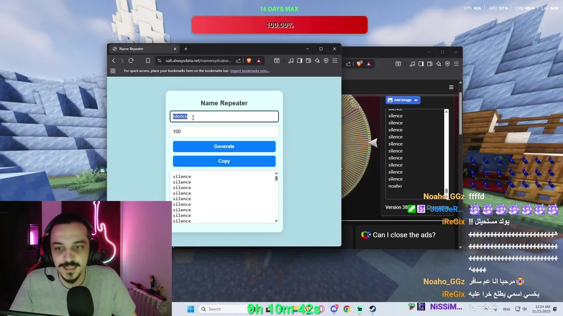Click the repeat count field showing 100
Image resolution: width=563 pixels, height=316 pixels.
(224, 131)
